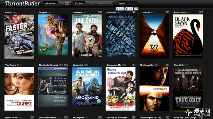Image resolution: width=213 pixels, height=119 pixels.
Task: Open the Faster movie poster
Action: pos(19,37)
